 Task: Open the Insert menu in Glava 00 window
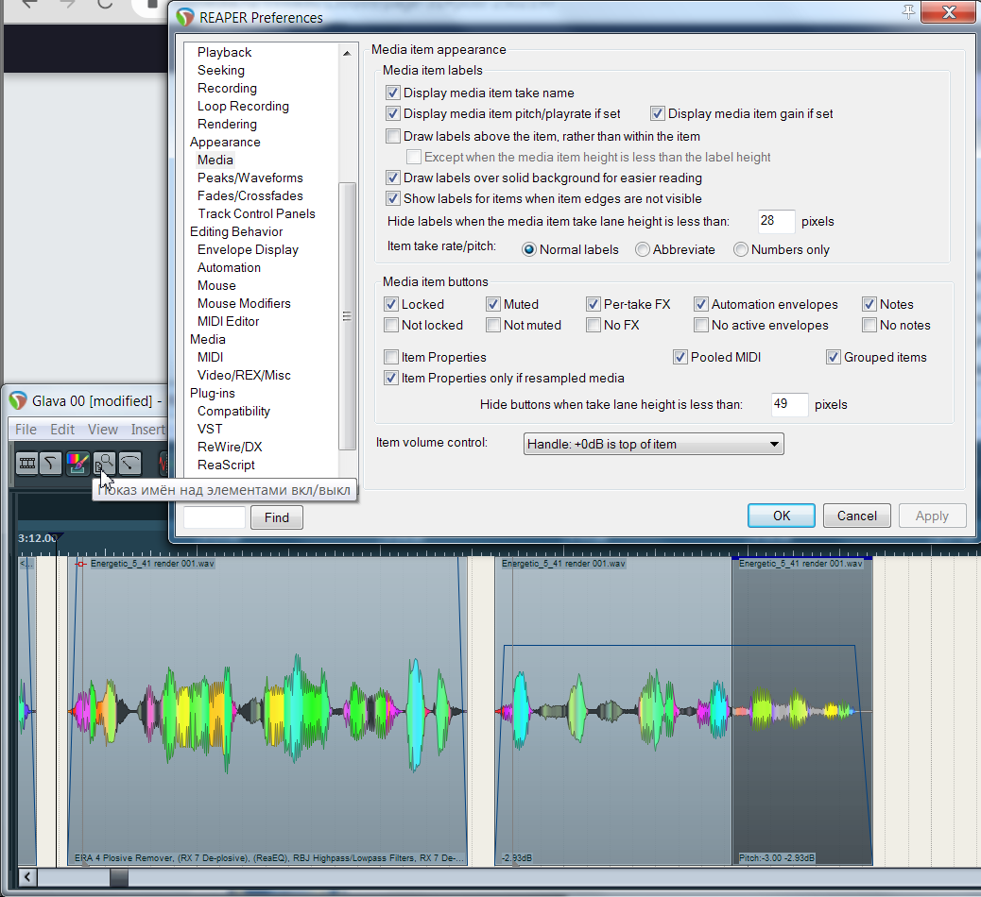(x=147, y=430)
